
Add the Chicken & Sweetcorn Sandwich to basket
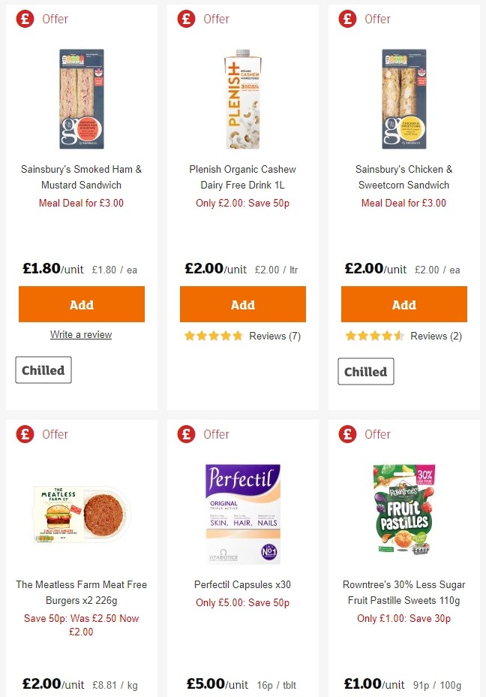pos(403,305)
